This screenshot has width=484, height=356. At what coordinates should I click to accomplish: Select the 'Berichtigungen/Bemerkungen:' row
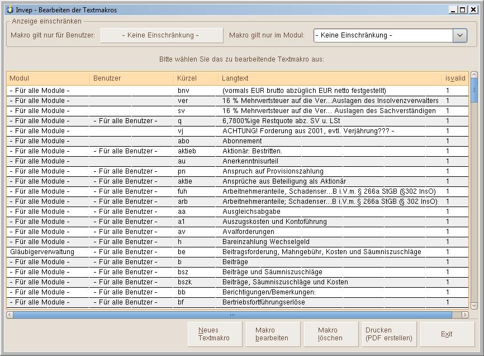pyautogui.click(x=238, y=292)
